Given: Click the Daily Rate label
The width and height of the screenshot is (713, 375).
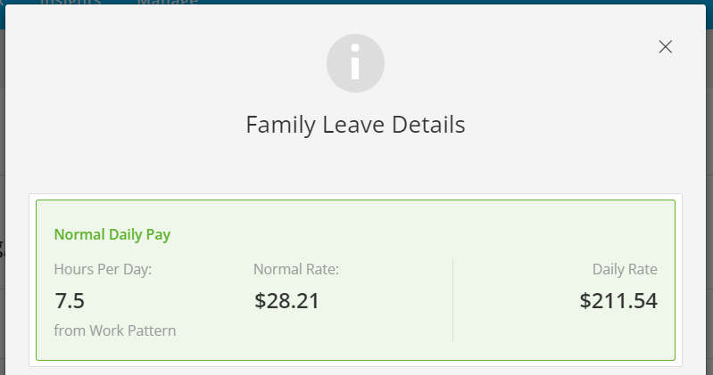Looking at the screenshot, I should tap(625, 269).
